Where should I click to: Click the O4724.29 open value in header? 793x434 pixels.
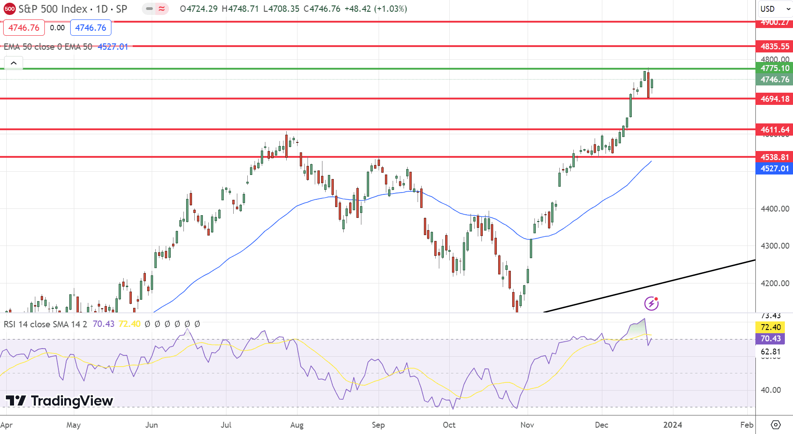(199, 9)
